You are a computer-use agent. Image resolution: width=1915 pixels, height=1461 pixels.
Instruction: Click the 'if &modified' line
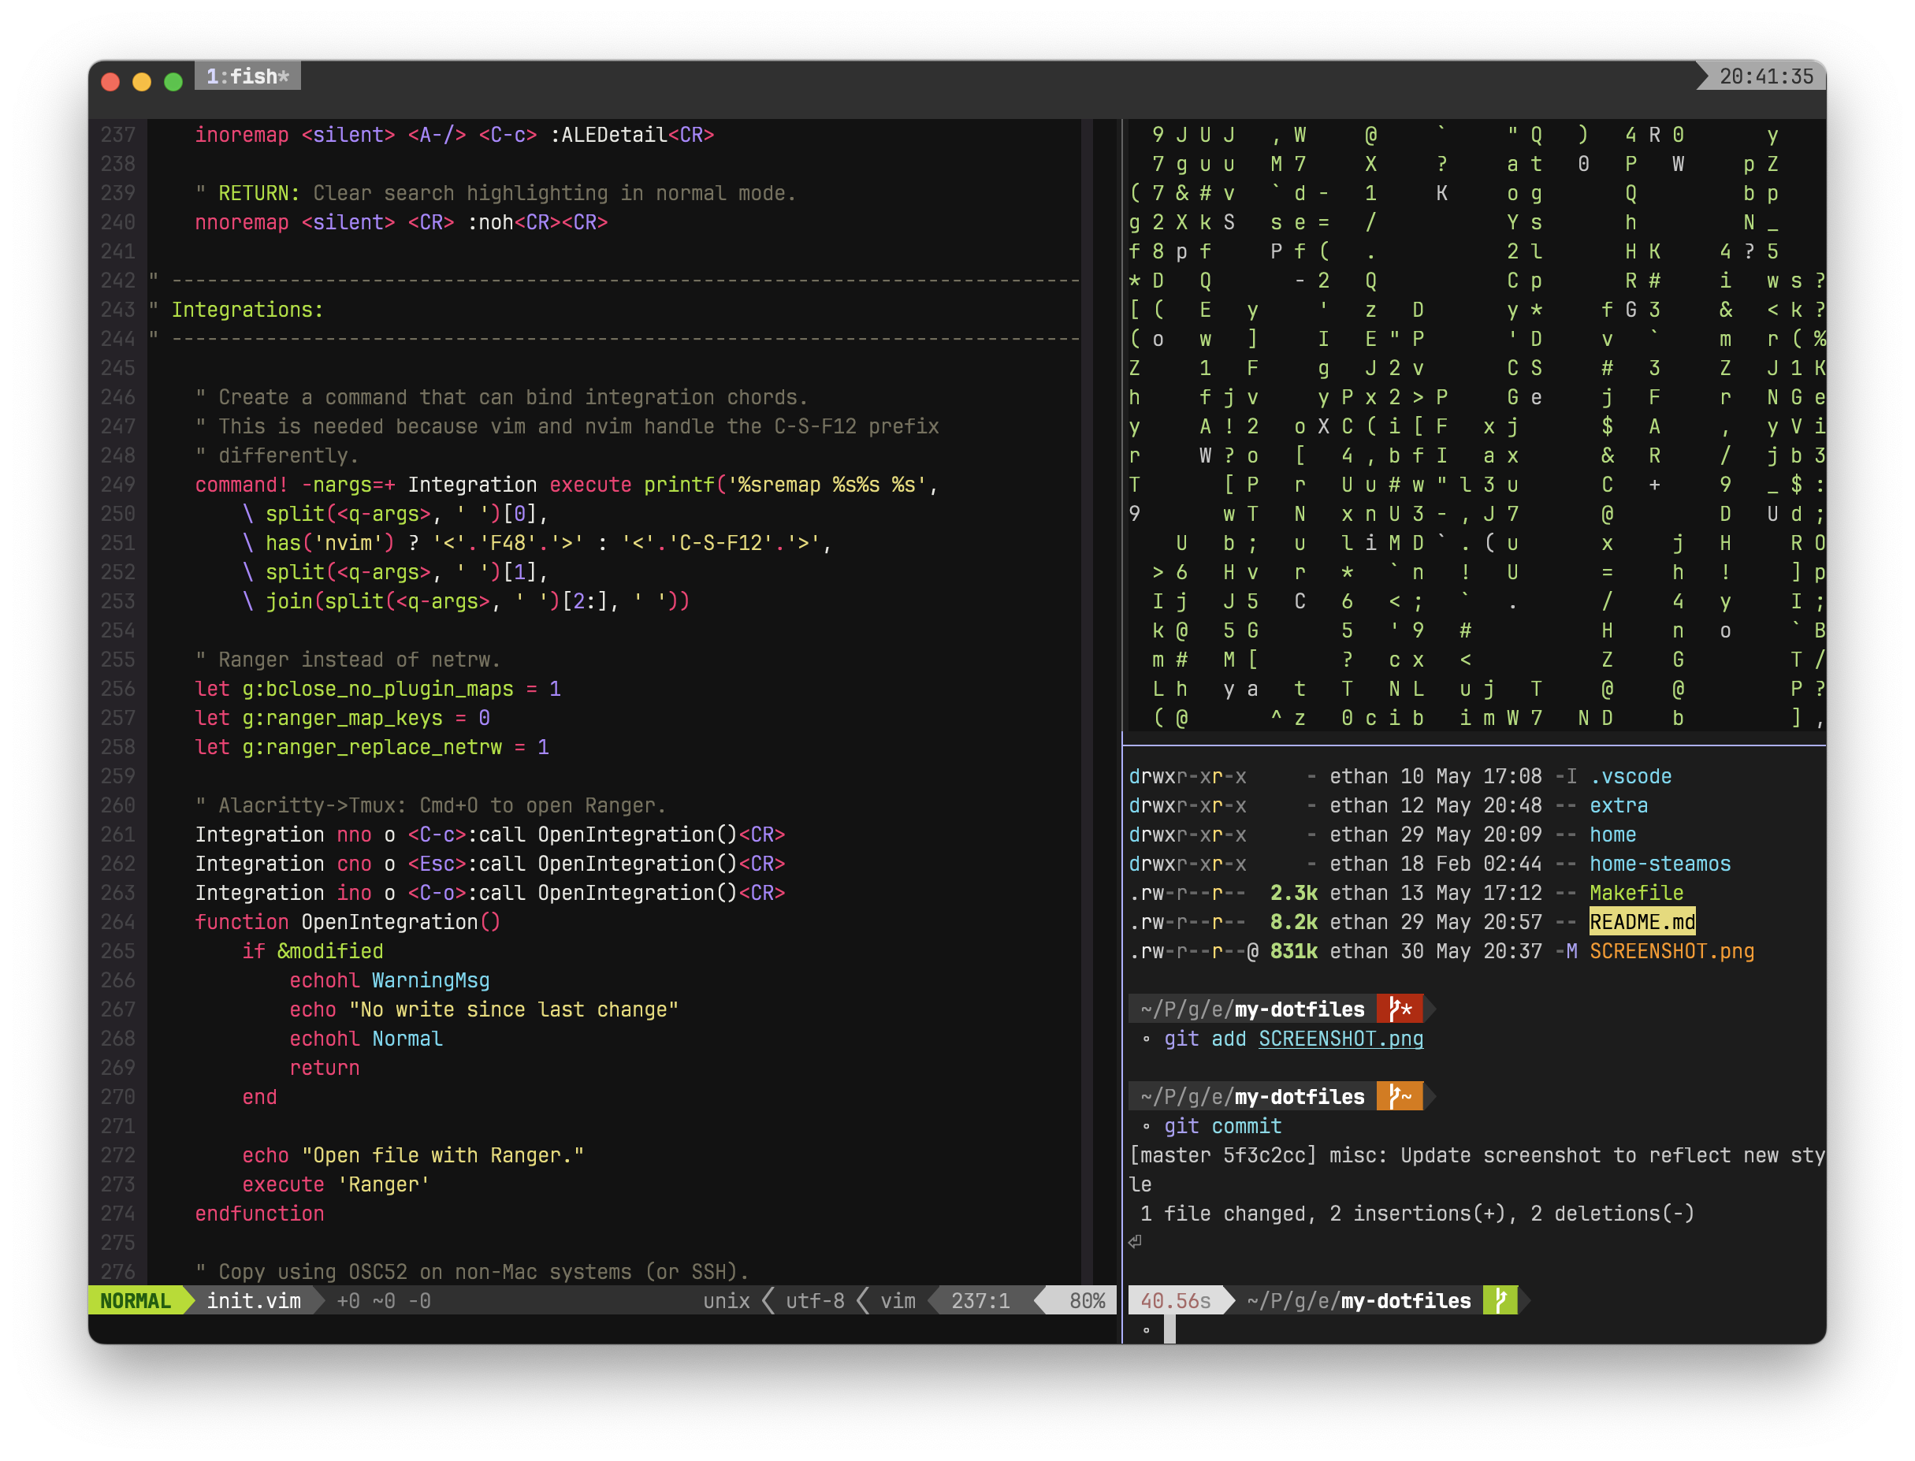click(x=312, y=951)
